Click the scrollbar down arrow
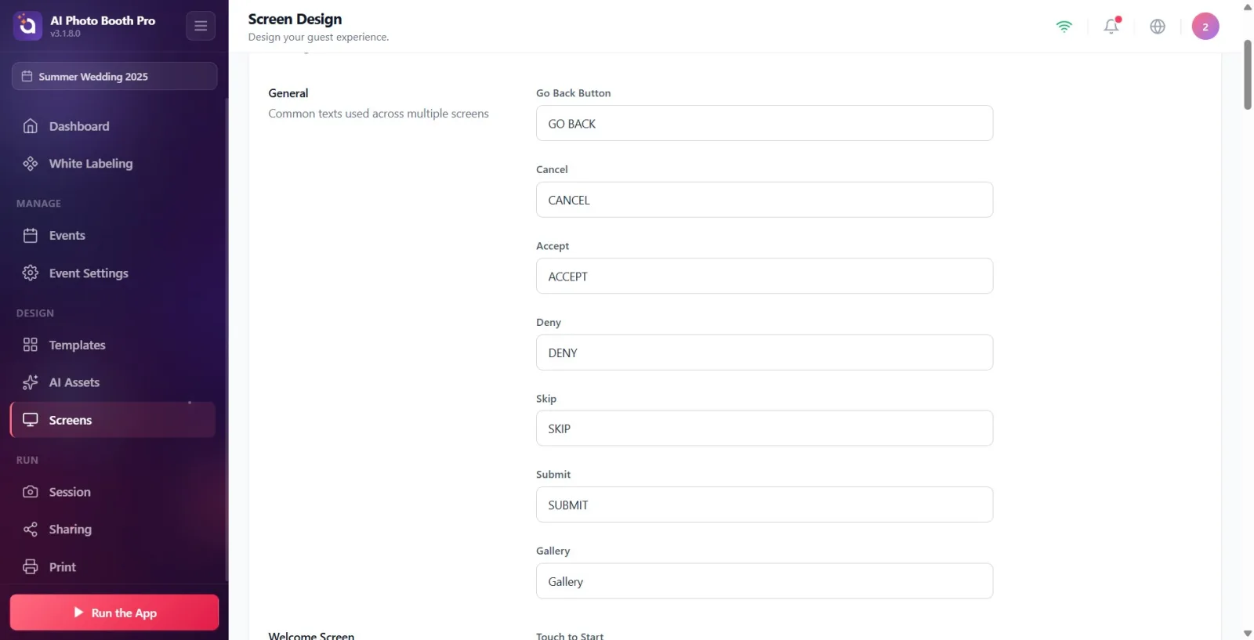 pos(1248,633)
